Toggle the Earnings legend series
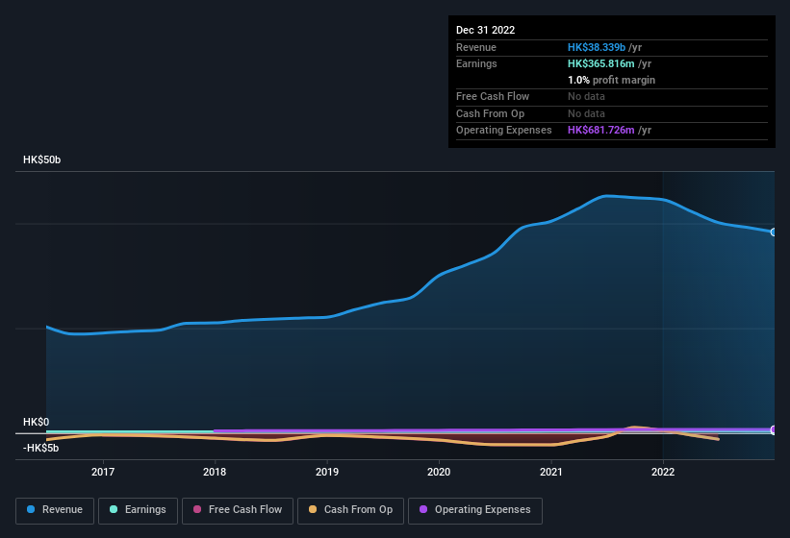Image resolution: width=790 pixels, height=538 pixels. [138, 510]
